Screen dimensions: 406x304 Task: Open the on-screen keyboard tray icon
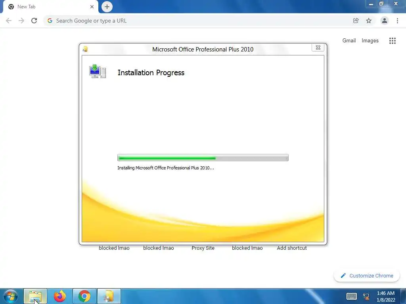pyautogui.click(x=352, y=296)
